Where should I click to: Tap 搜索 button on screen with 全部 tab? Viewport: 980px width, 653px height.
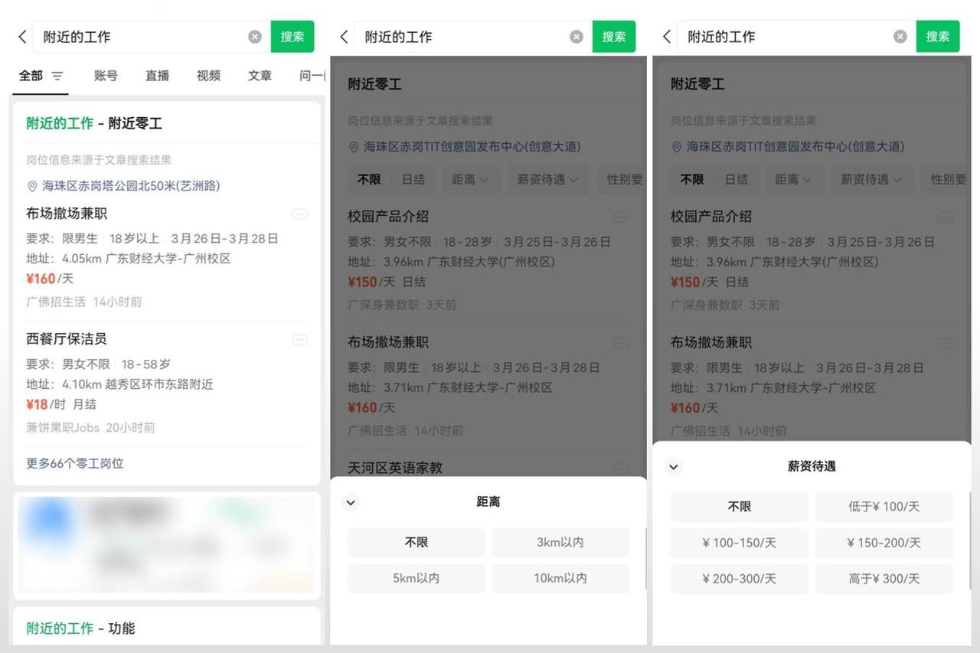coord(292,37)
